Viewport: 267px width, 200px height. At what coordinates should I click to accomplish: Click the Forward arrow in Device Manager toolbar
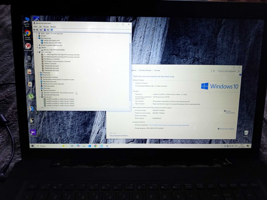[x=37, y=30]
